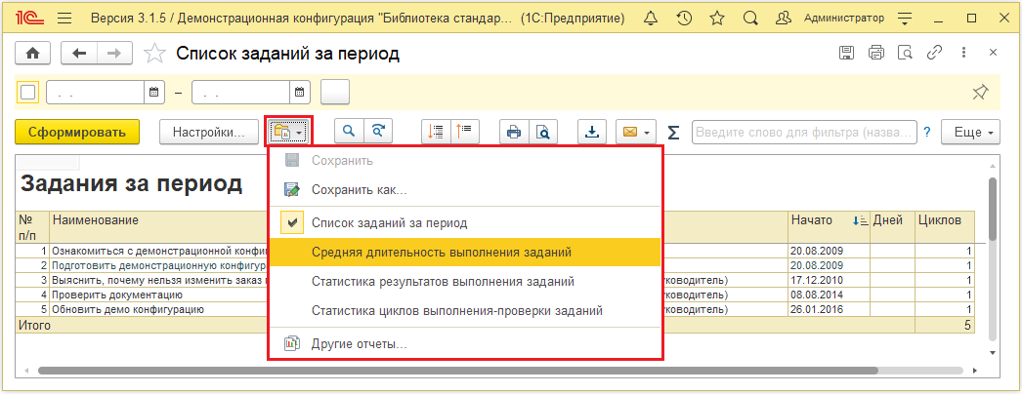The width and height of the screenshot is (1022, 394).
Task: Save report result to file
Action: pyautogui.click(x=592, y=132)
